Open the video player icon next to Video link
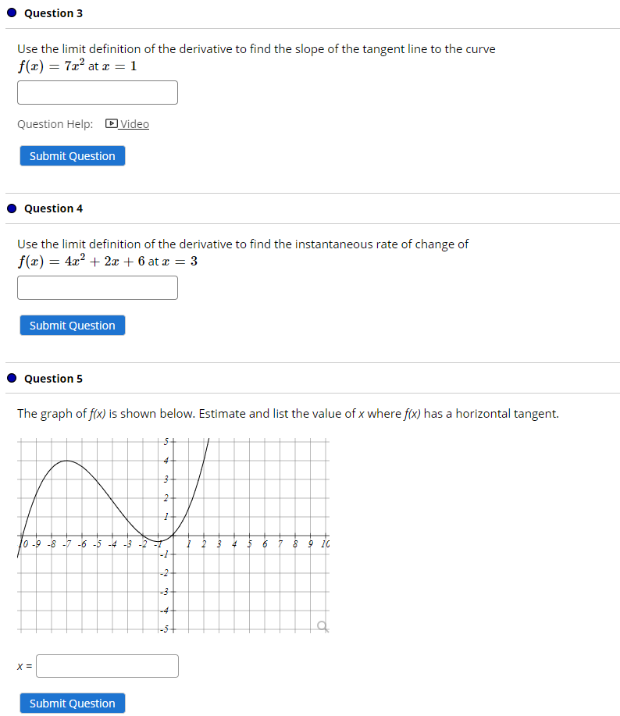This screenshot has height=716, width=620. [x=110, y=123]
